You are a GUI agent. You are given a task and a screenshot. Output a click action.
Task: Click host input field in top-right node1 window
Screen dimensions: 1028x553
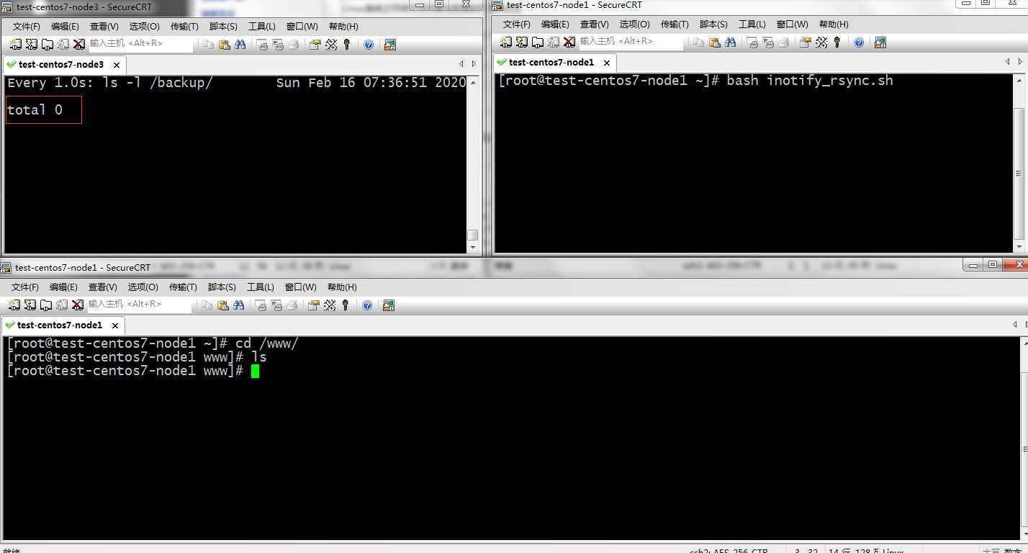click(631, 42)
